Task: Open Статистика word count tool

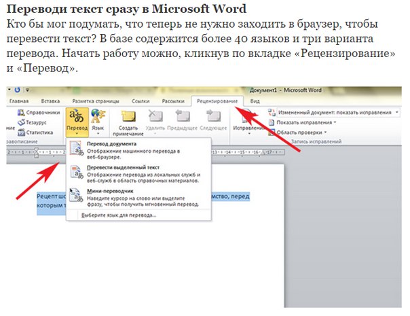Action: 35,133
